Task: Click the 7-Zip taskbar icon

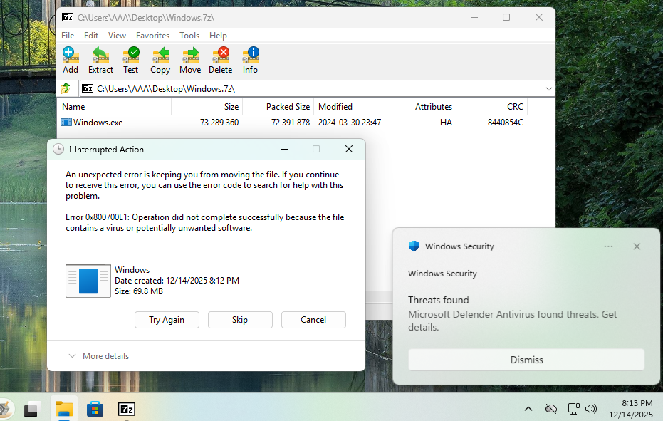Action: click(127, 409)
